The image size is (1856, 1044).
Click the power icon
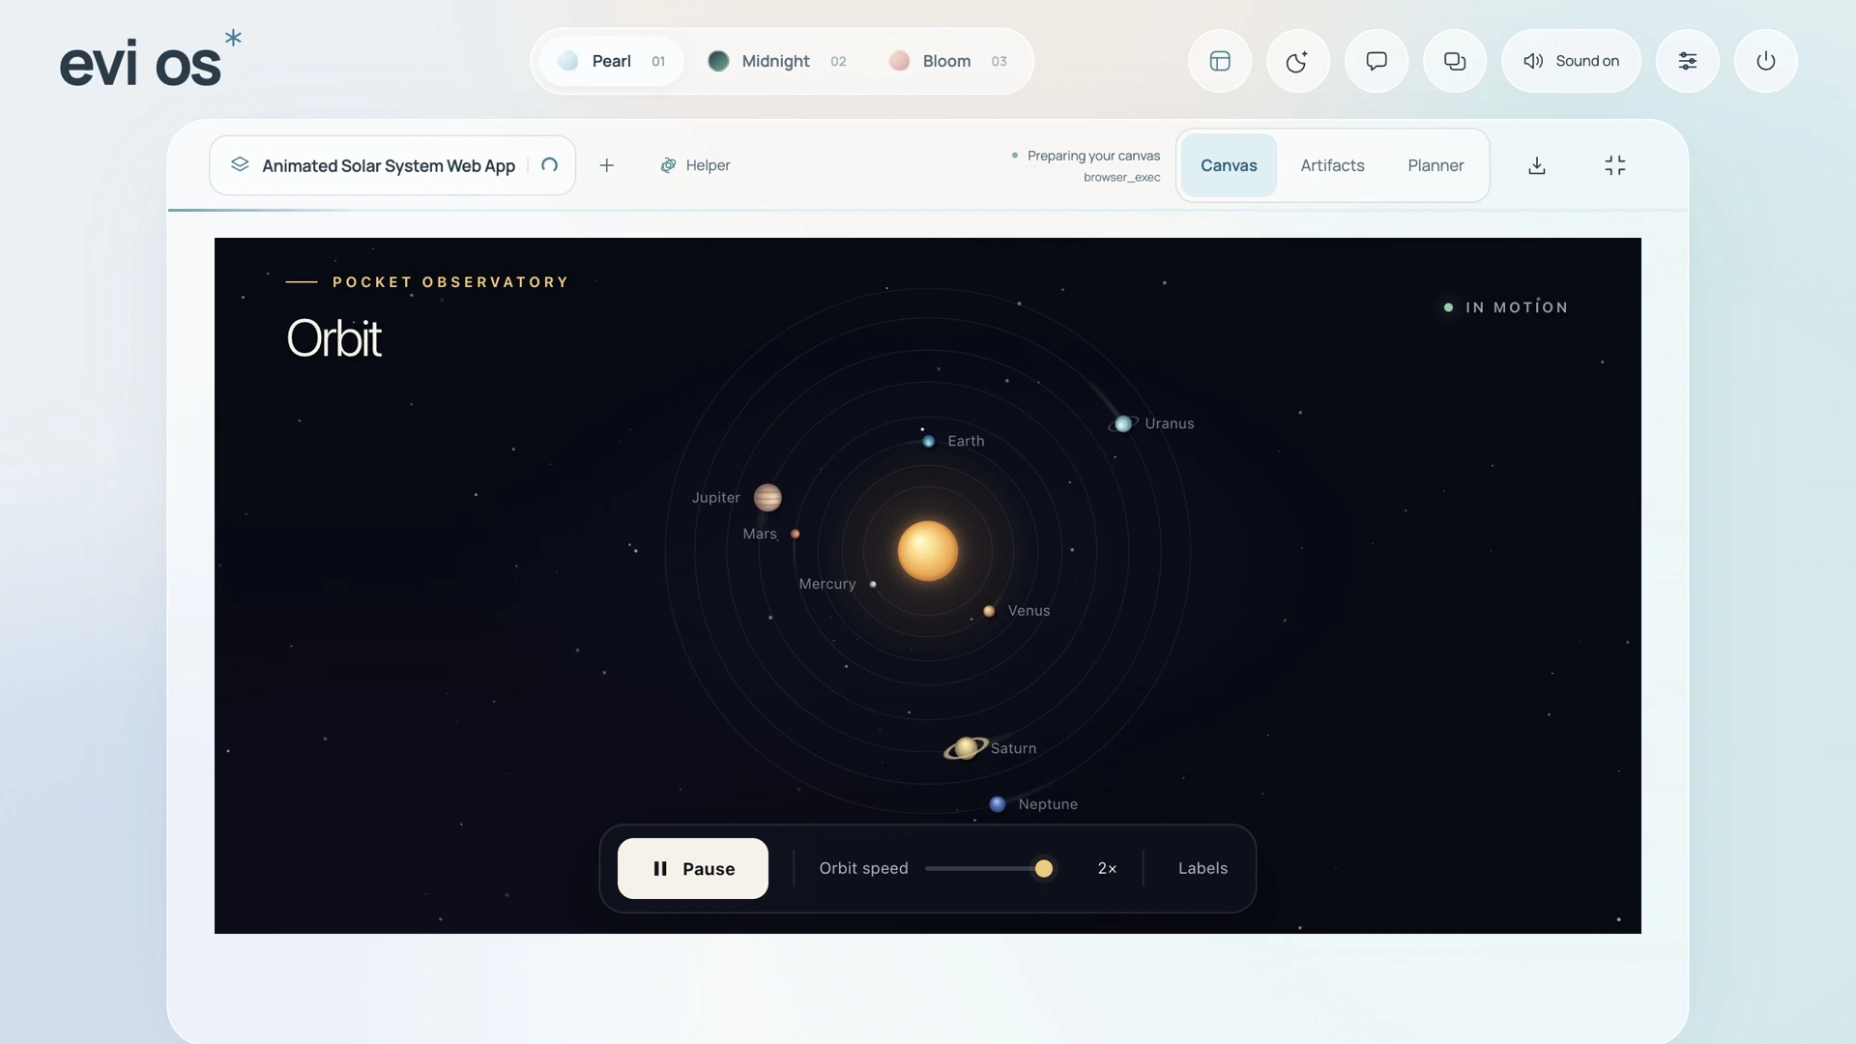coord(1766,61)
